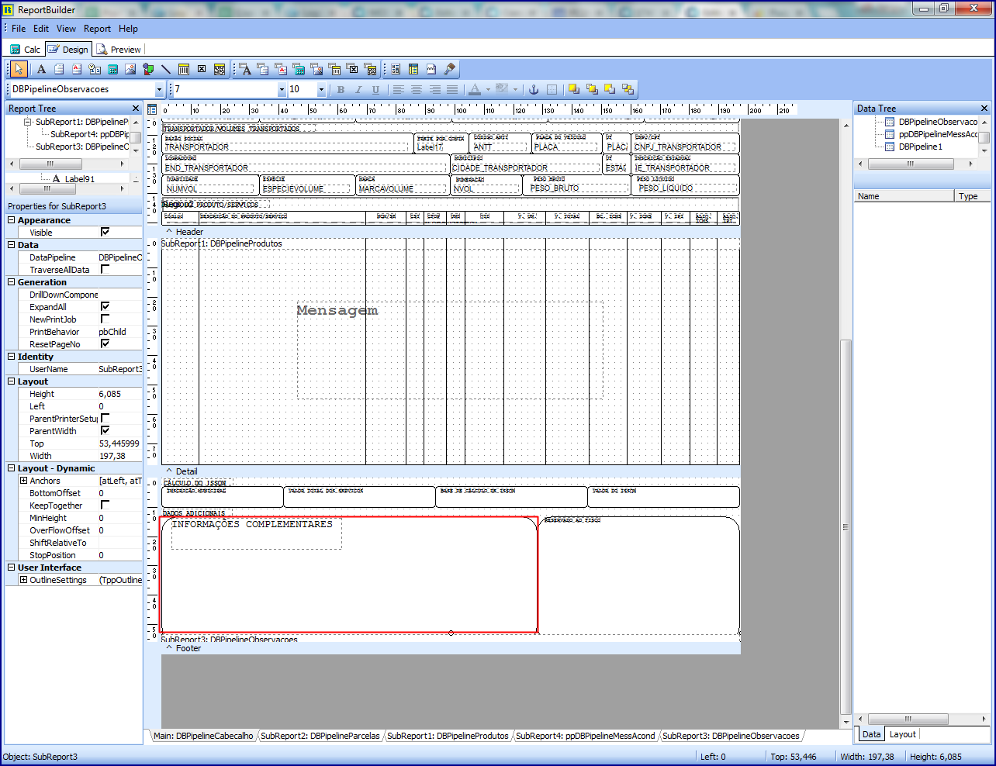The width and height of the screenshot is (996, 766).
Task: Click the Name column header
Action: (903, 196)
